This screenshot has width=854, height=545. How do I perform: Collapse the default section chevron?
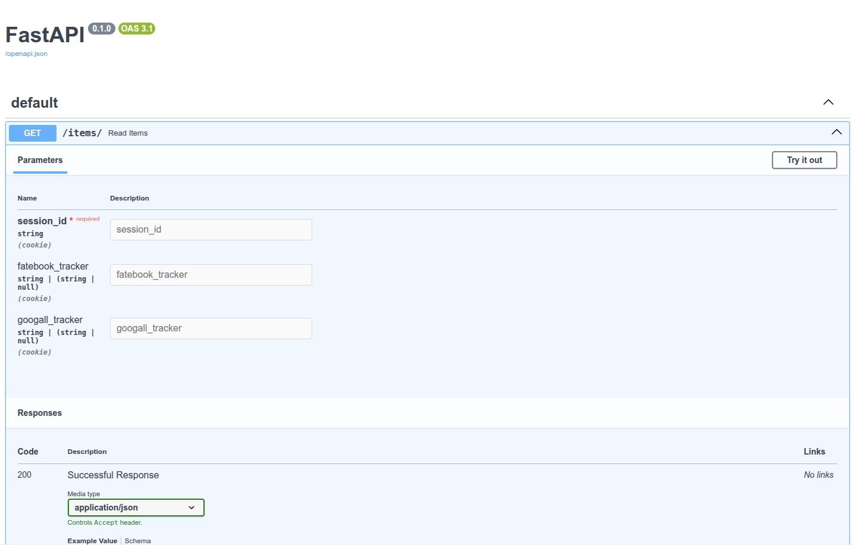pyautogui.click(x=828, y=102)
